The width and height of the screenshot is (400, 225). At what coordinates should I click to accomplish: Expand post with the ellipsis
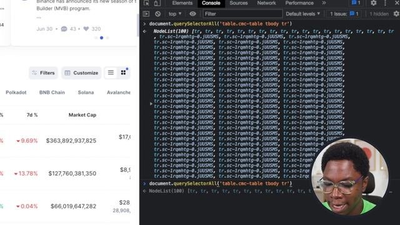[39, 17]
